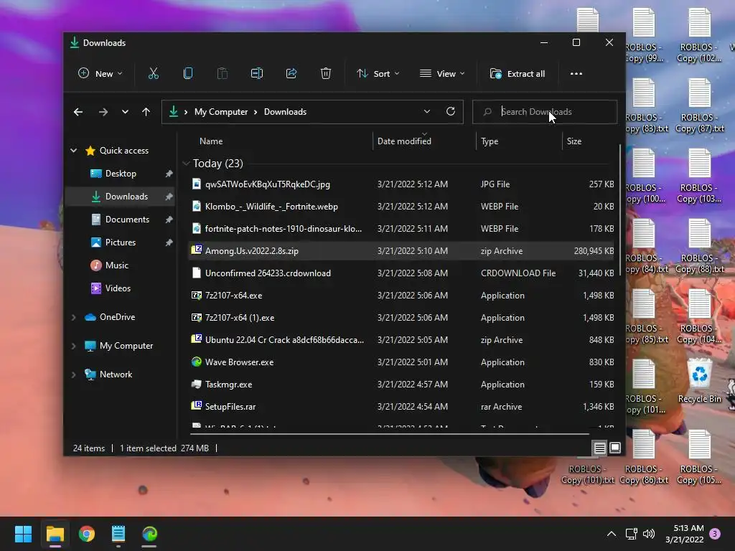Open the taskbar clock and date

684,534
